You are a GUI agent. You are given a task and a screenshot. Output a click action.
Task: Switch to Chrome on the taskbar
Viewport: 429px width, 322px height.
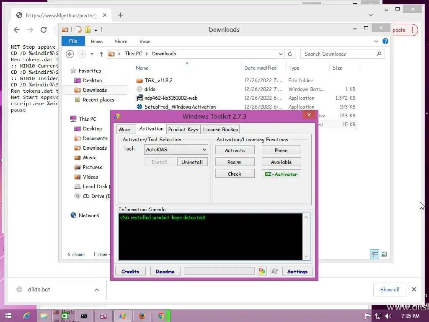click(161, 316)
